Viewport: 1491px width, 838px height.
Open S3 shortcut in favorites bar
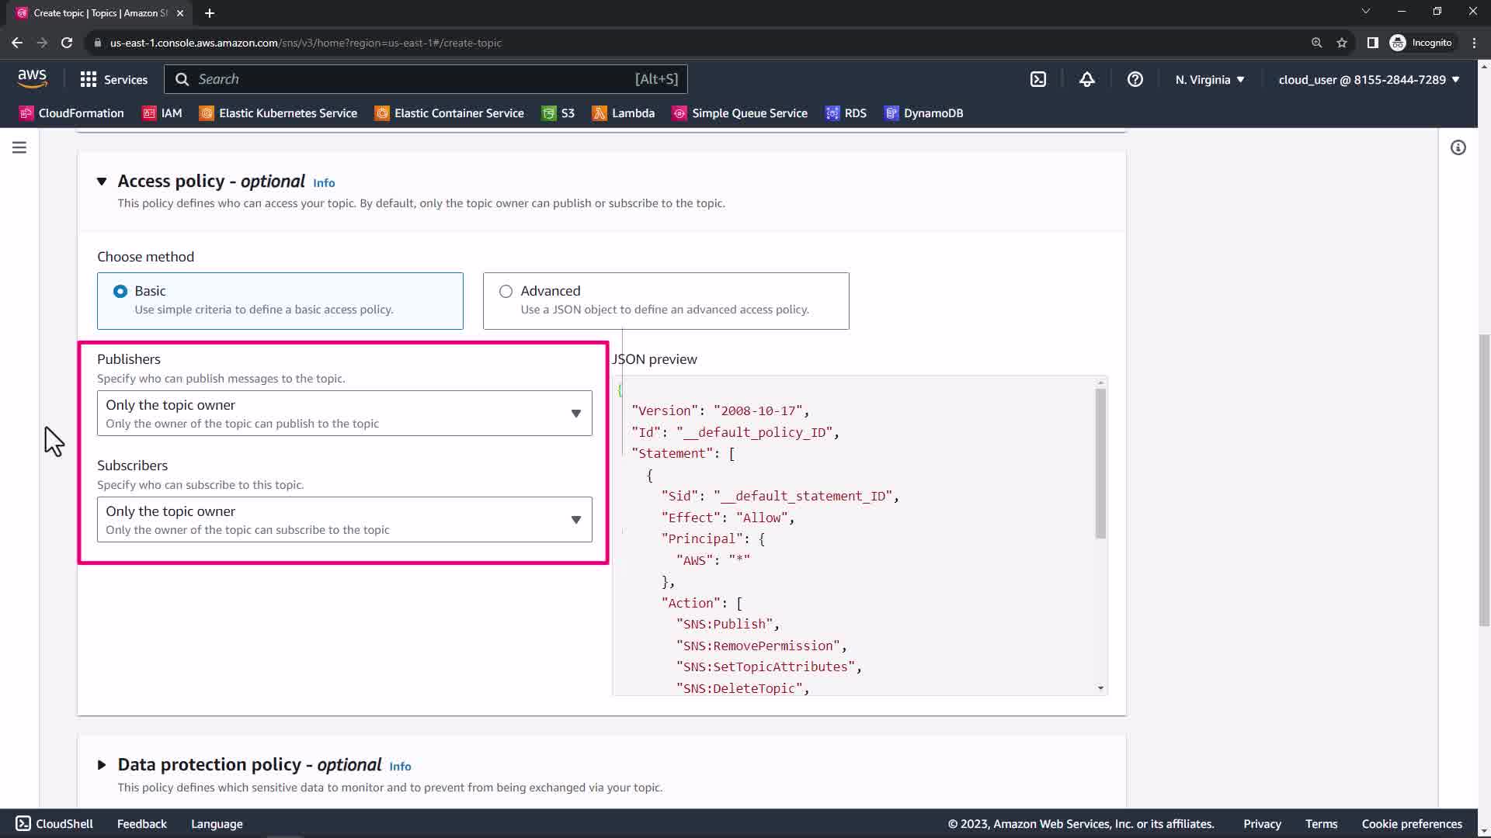tap(558, 113)
